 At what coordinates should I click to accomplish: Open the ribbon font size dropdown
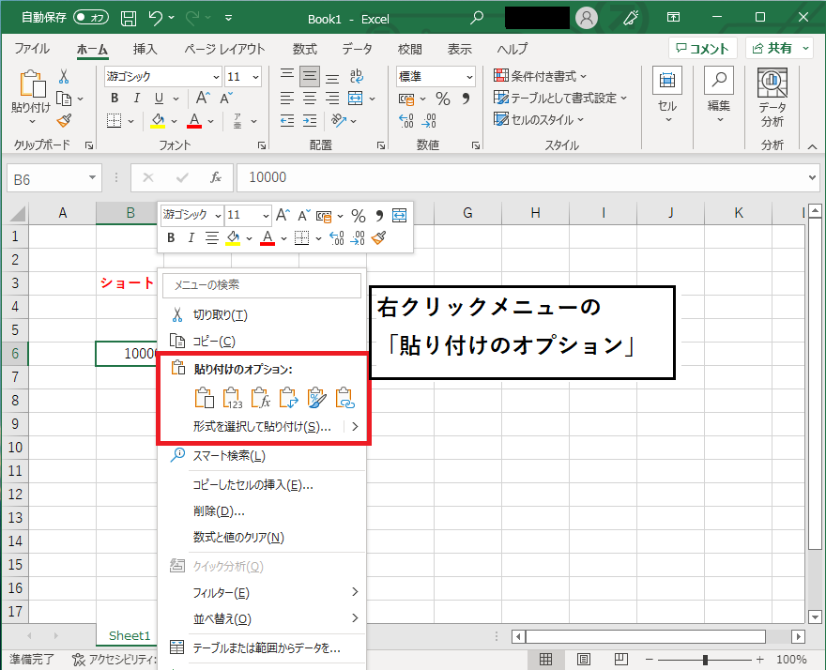(x=256, y=77)
